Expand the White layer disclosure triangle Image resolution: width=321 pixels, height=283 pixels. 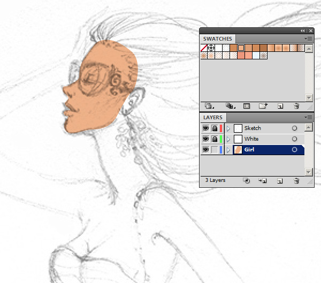[x=228, y=139]
